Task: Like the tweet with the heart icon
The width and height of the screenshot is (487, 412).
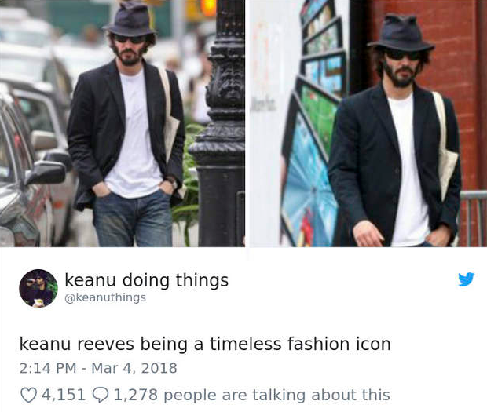Action: pos(28,395)
